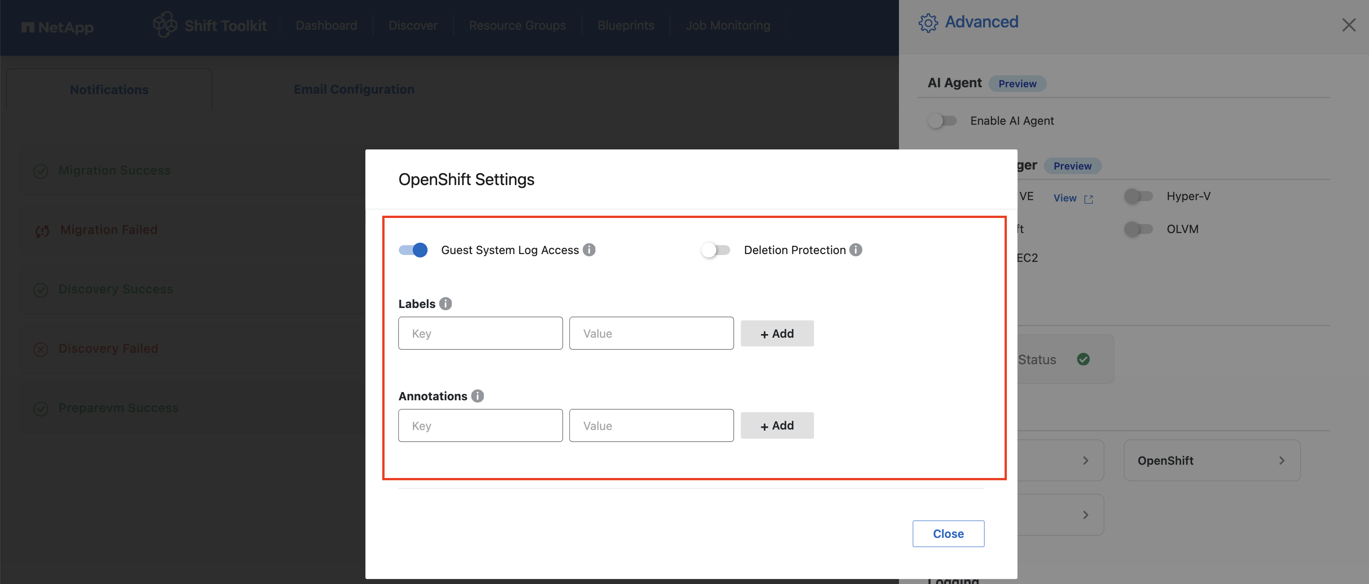Click the info icon beside Deletion Protection
Image resolution: width=1369 pixels, height=584 pixels.
click(856, 250)
